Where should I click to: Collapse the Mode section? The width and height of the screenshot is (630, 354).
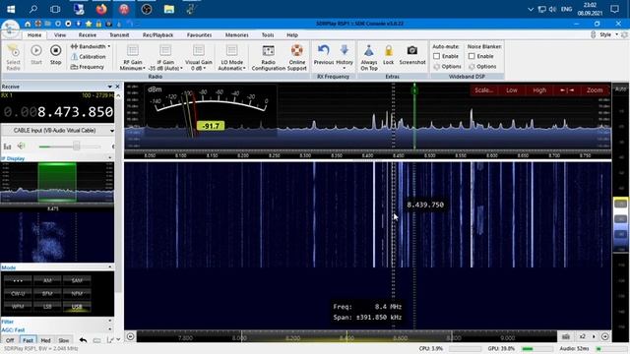(x=110, y=266)
